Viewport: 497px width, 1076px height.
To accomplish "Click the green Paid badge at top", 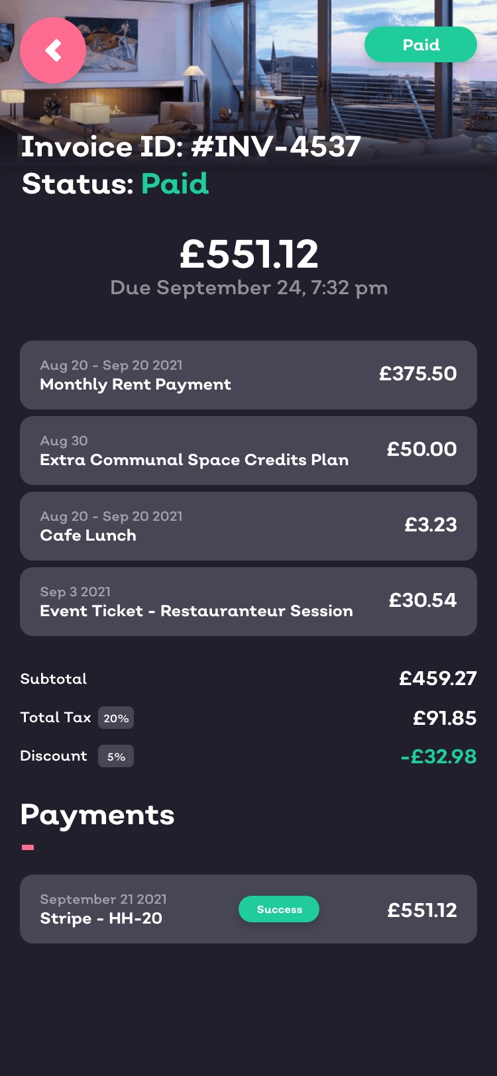I will pyautogui.click(x=421, y=45).
